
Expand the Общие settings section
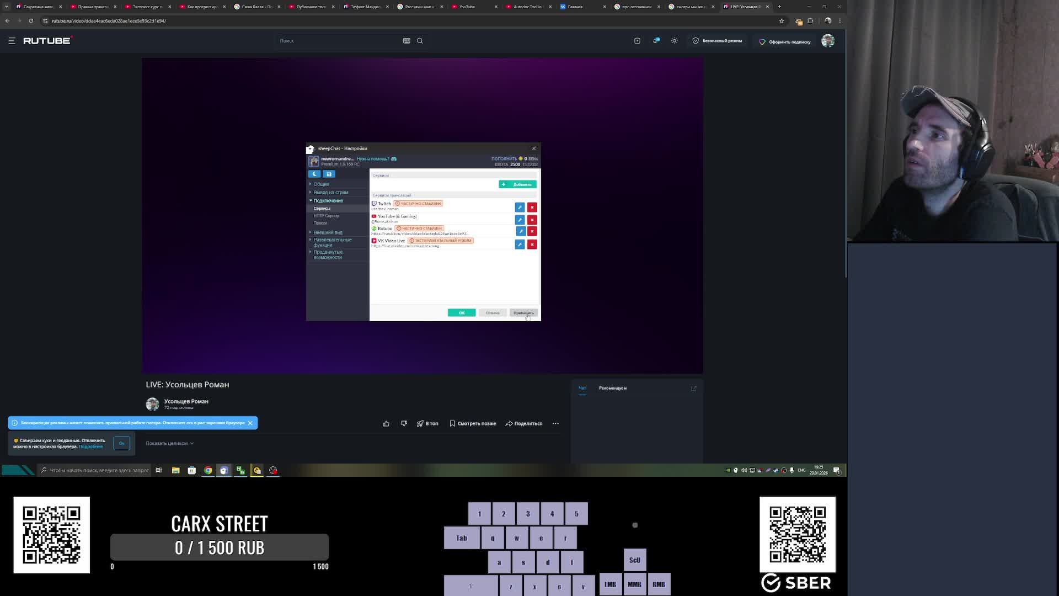point(321,184)
